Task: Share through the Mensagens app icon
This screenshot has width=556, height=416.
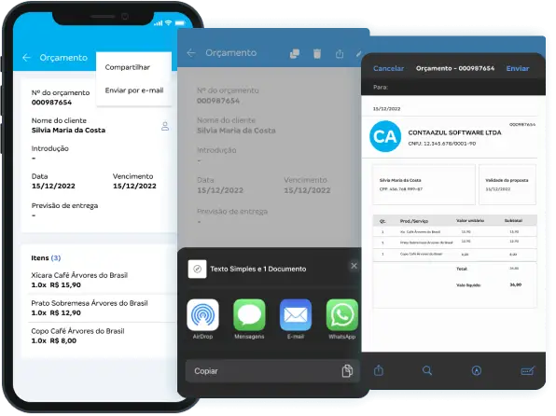Action: [x=249, y=315]
